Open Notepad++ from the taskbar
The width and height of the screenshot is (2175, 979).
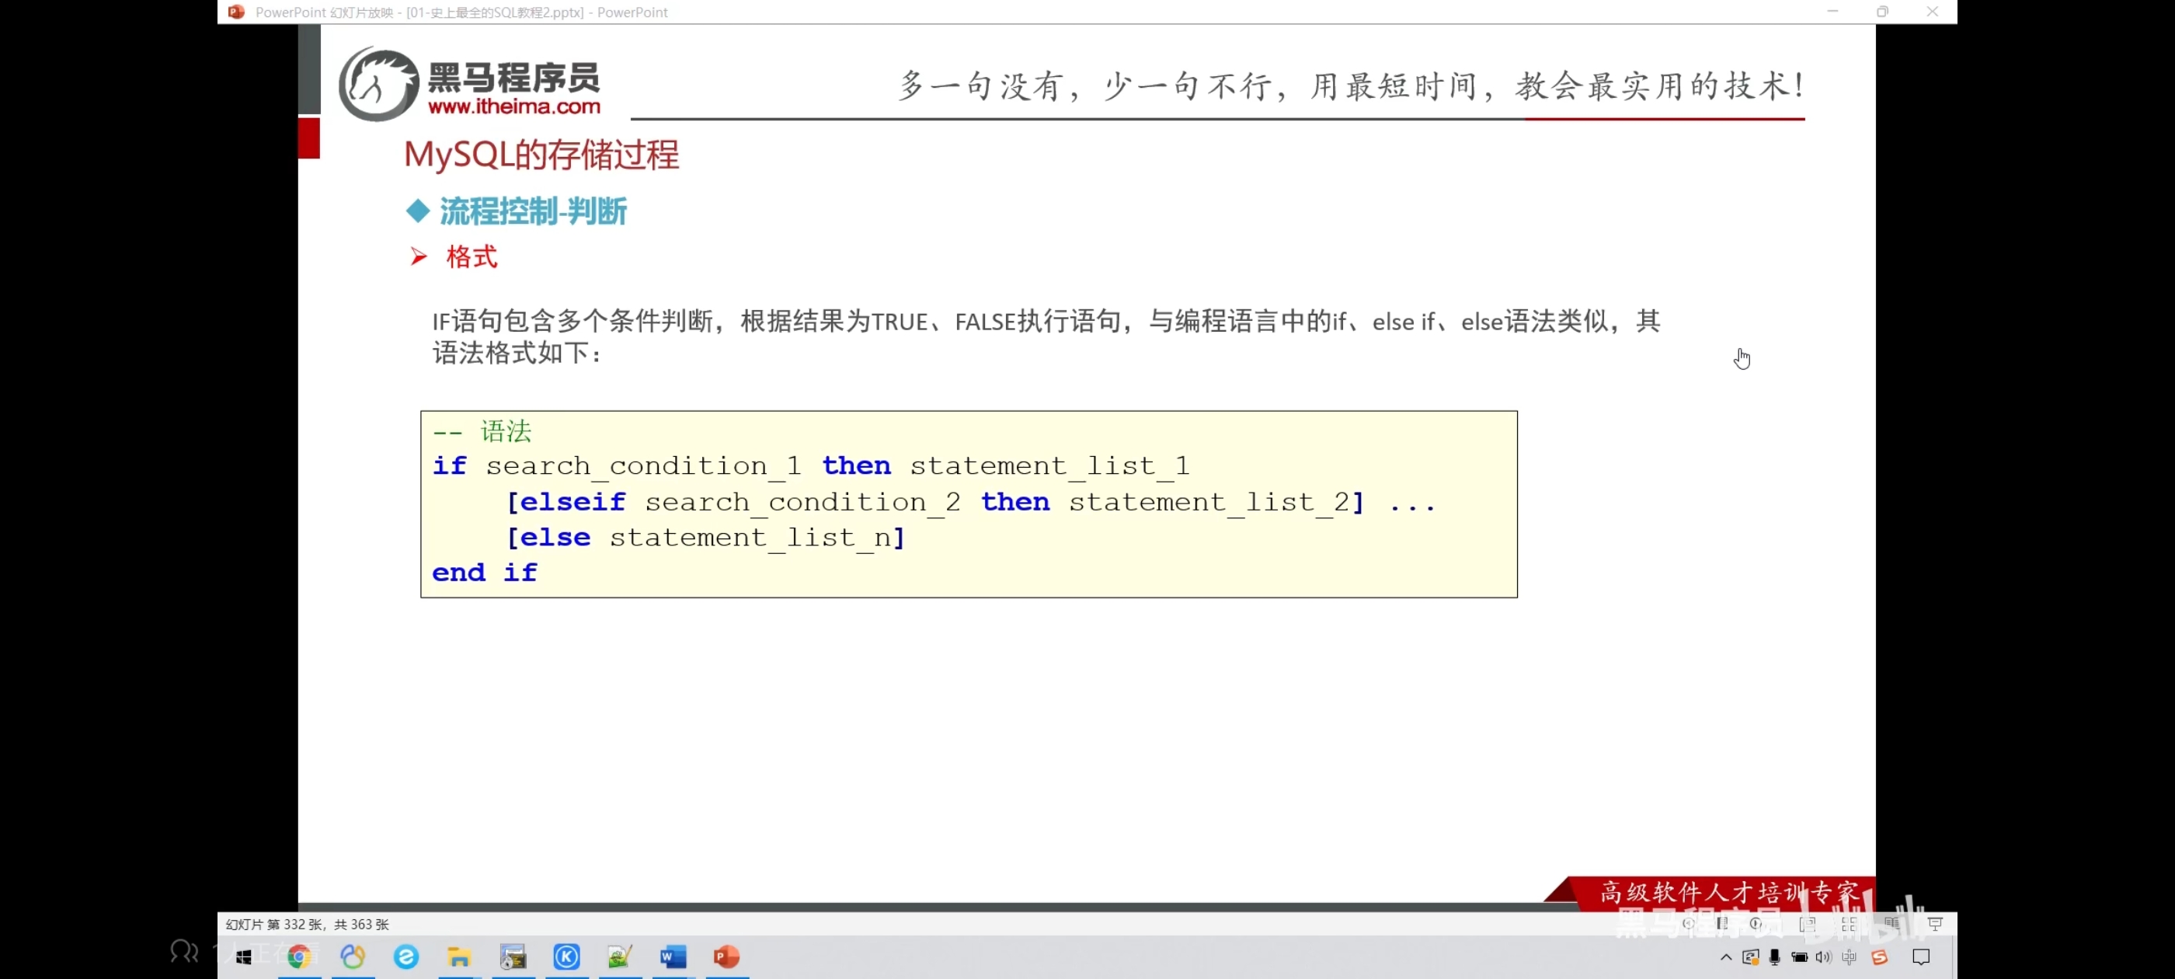620,956
